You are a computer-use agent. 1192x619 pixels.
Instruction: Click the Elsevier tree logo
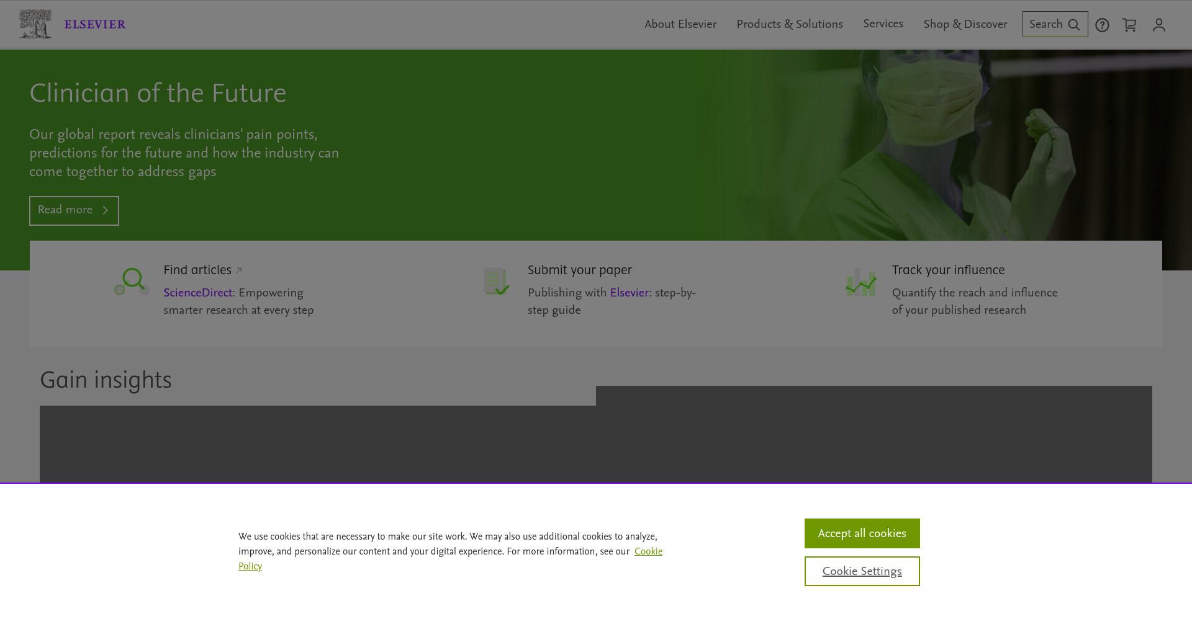point(35,24)
